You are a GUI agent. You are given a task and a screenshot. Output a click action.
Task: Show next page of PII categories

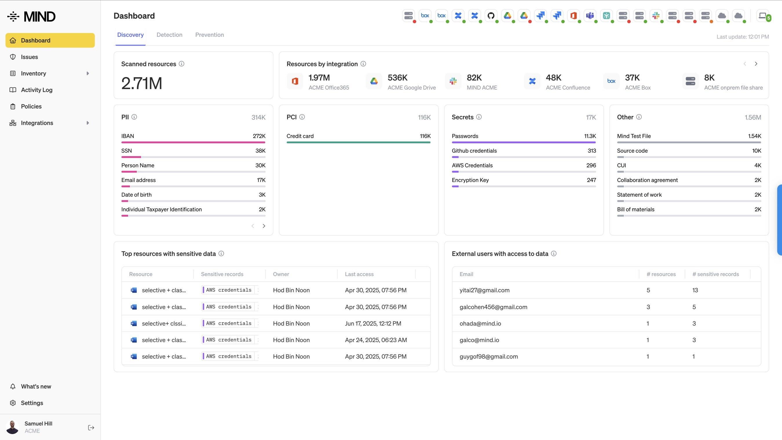(264, 226)
